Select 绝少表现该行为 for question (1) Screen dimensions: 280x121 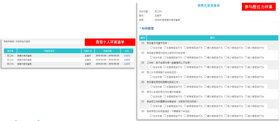coord(246,48)
